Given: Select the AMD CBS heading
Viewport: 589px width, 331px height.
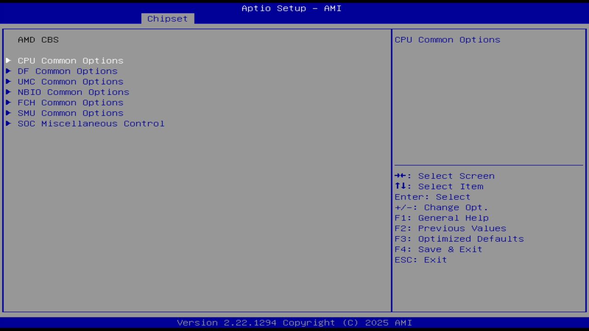Looking at the screenshot, I should click(38, 40).
